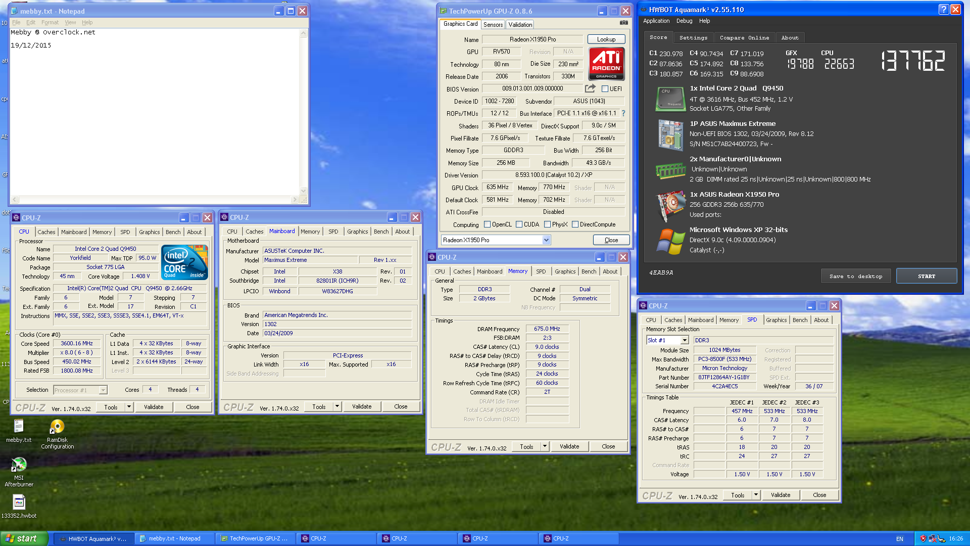Image resolution: width=970 pixels, height=546 pixels.
Task: Click the system tray clock 16:26
Action: tap(956, 539)
